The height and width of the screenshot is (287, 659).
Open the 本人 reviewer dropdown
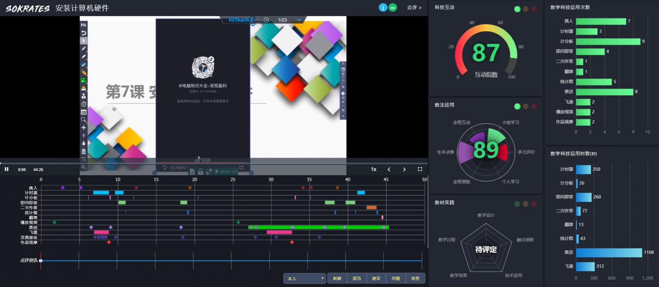304,278
